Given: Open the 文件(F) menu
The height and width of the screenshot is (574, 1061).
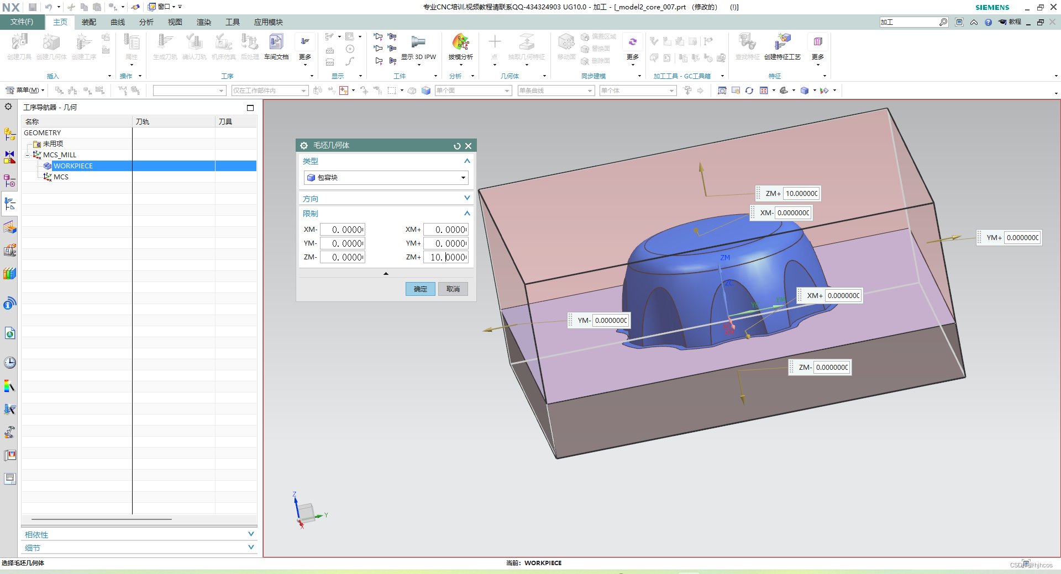Looking at the screenshot, I should point(22,22).
